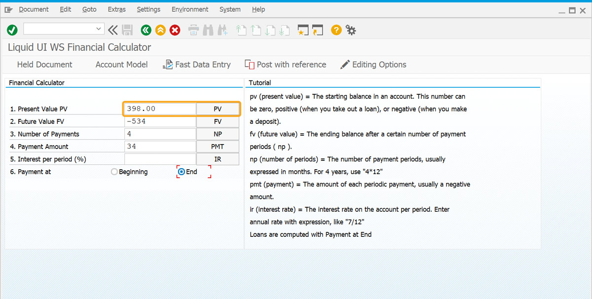
Task: Open the Document menu
Action: coord(34,9)
